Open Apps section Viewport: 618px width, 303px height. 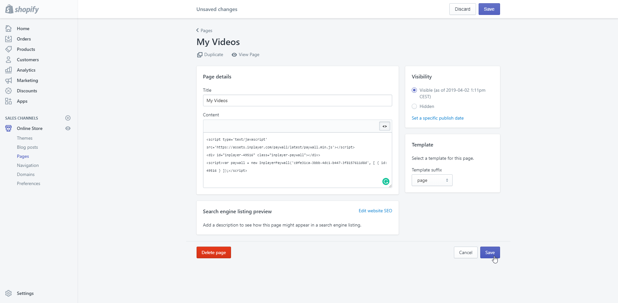[22, 101]
